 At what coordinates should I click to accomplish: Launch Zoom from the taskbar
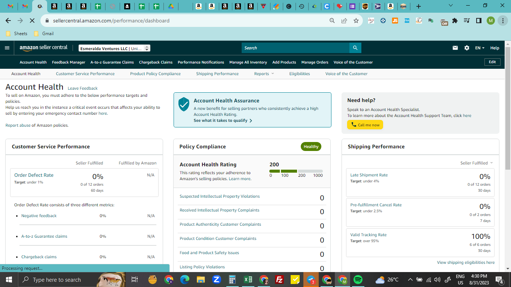click(x=216, y=280)
